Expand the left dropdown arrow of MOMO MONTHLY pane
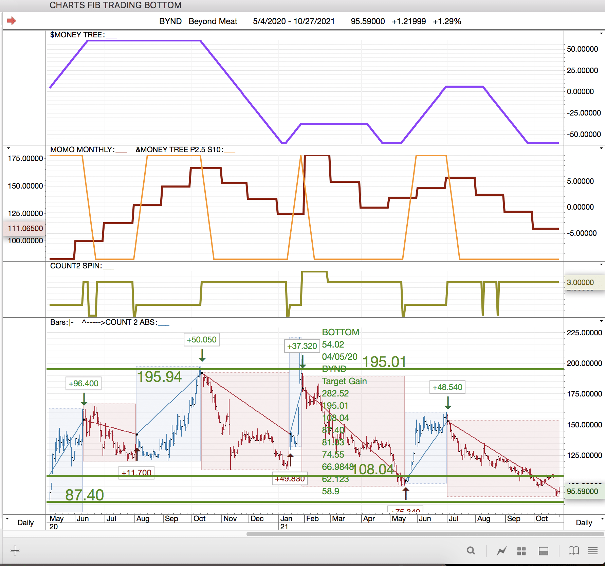Image resolution: width=605 pixels, height=566 pixels. [x=8, y=148]
